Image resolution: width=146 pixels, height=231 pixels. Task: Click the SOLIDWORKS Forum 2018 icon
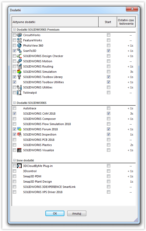pyautogui.click(x=19, y=129)
